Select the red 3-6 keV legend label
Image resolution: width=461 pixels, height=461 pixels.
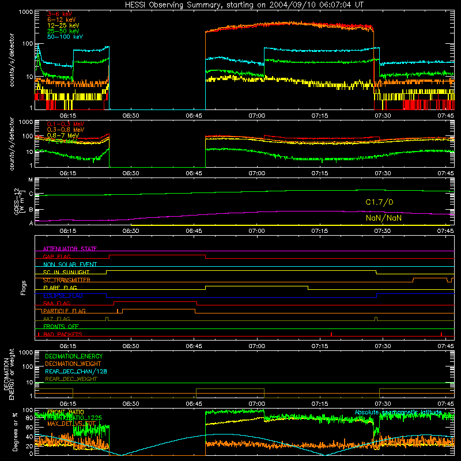click(x=60, y=14)
